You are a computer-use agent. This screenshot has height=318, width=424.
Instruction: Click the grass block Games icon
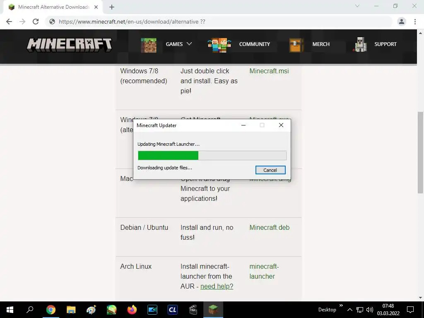149,45
